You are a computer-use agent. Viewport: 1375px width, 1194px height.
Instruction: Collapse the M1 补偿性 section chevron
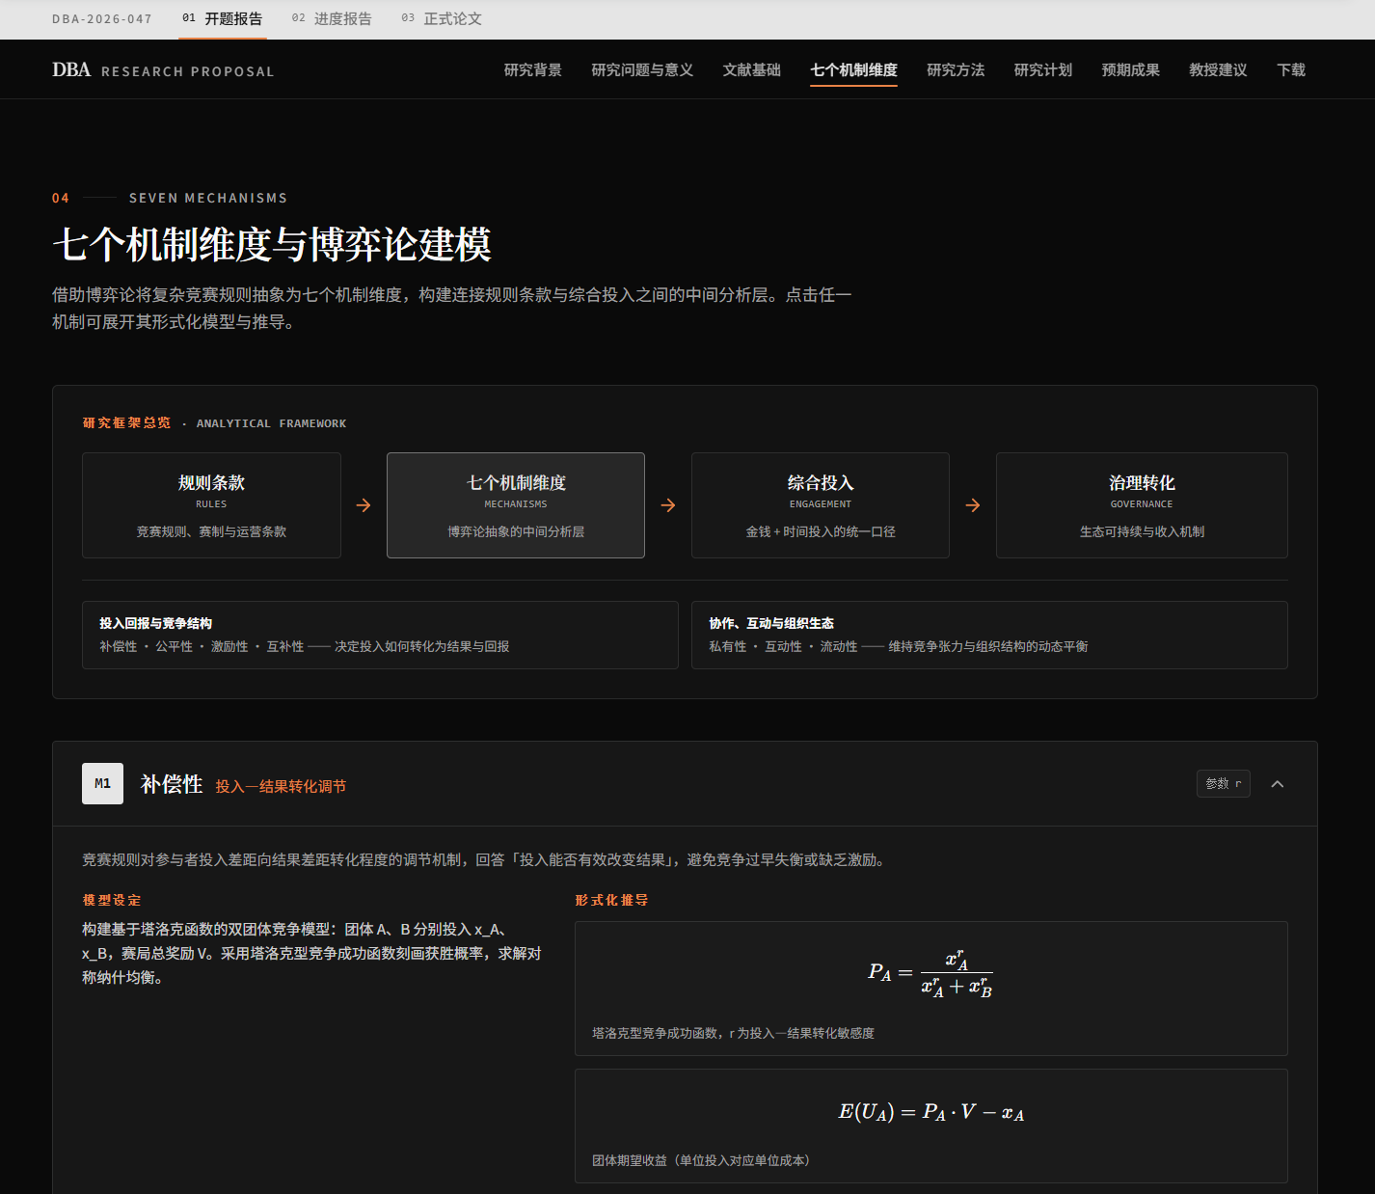click(x=1278, y=784)
